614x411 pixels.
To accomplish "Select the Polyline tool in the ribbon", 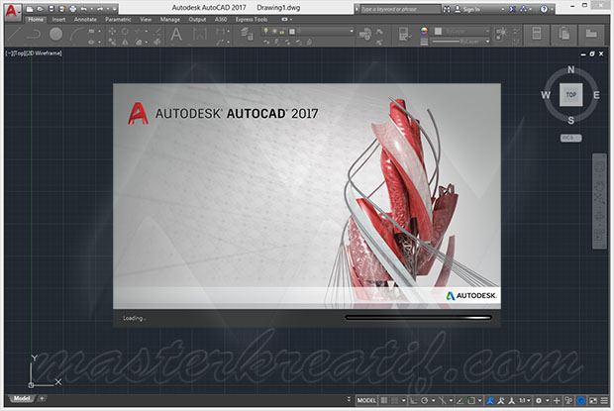I will (x=35, y=35).
